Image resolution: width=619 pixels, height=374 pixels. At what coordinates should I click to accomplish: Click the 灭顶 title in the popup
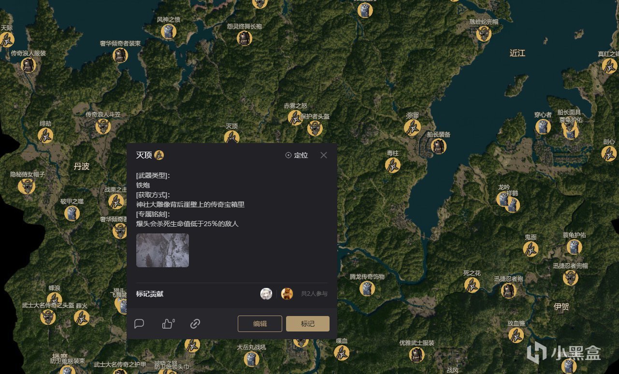click(144, 155)
